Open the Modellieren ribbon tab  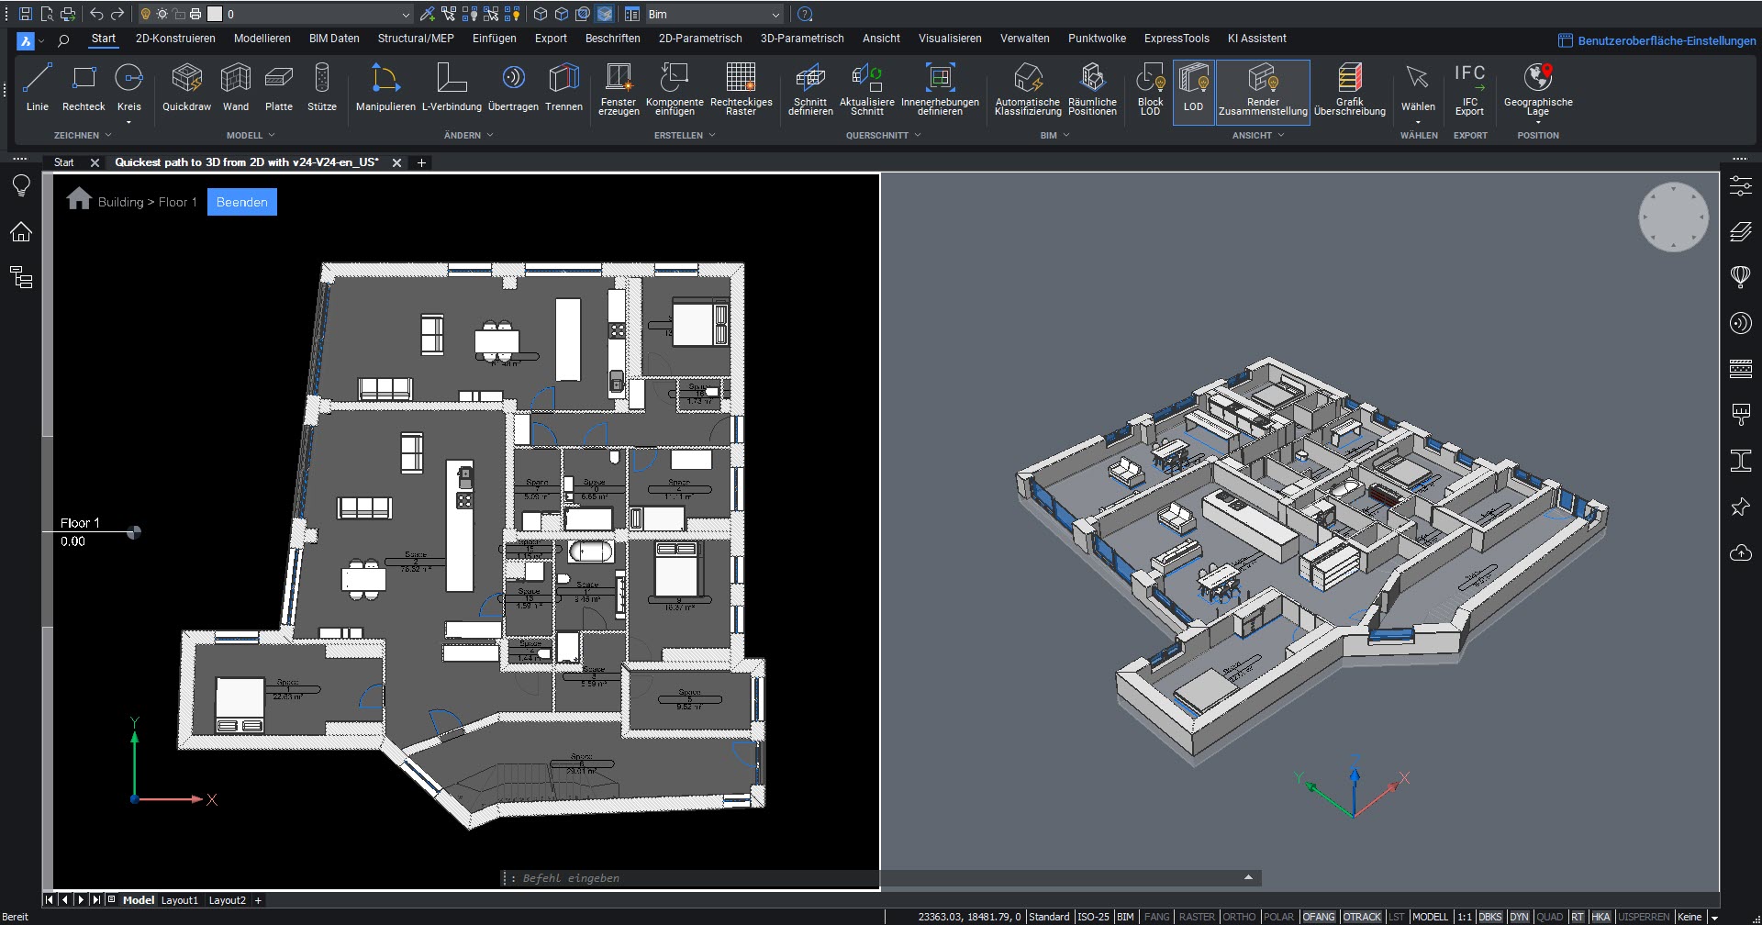pos(262,39)
